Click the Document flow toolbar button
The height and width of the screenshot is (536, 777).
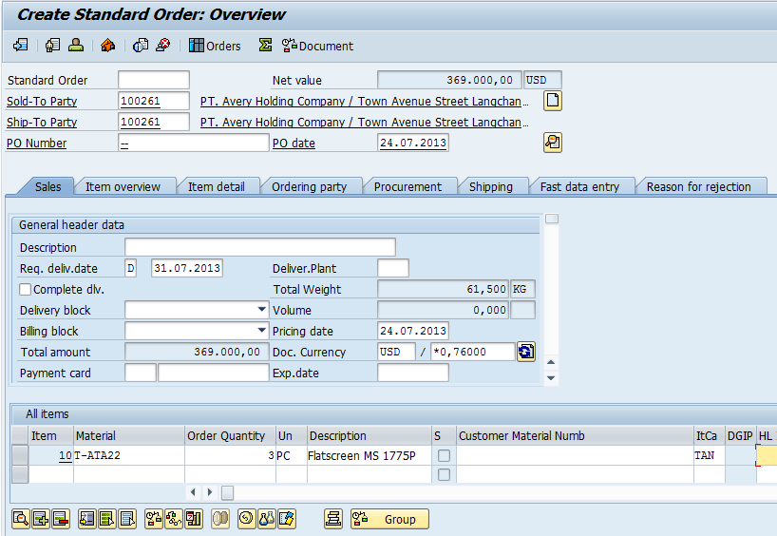pyautogui.click(x=317, y=46)
